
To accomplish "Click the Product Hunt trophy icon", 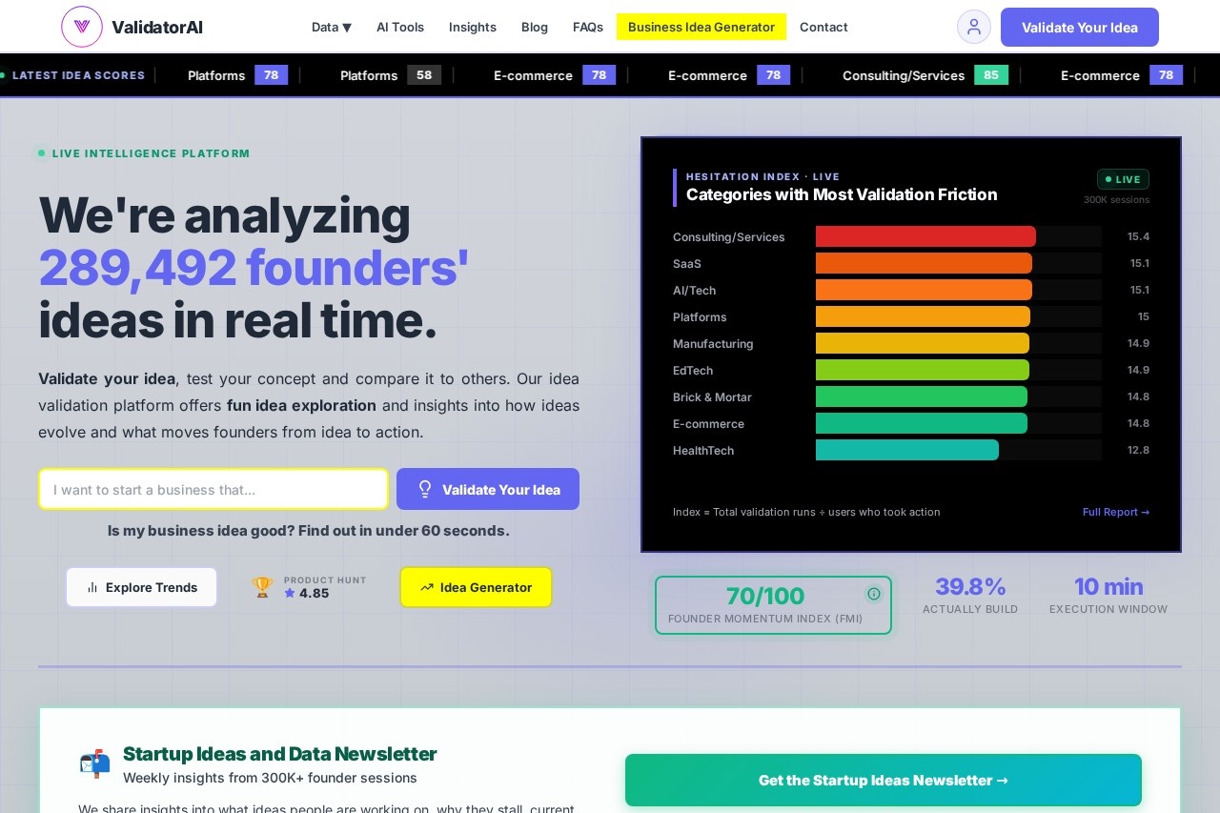I will (262, 587).
